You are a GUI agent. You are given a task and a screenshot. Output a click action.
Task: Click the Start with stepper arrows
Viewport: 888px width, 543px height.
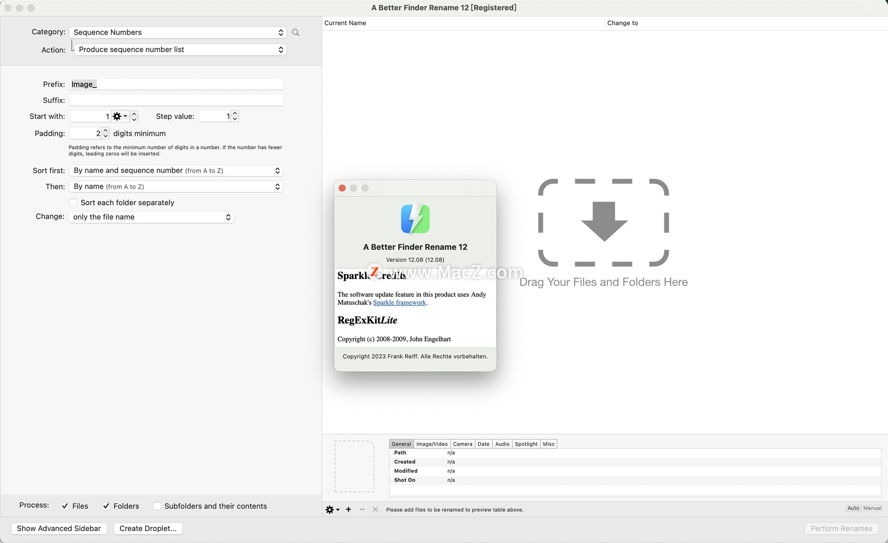tap(134, 116)
